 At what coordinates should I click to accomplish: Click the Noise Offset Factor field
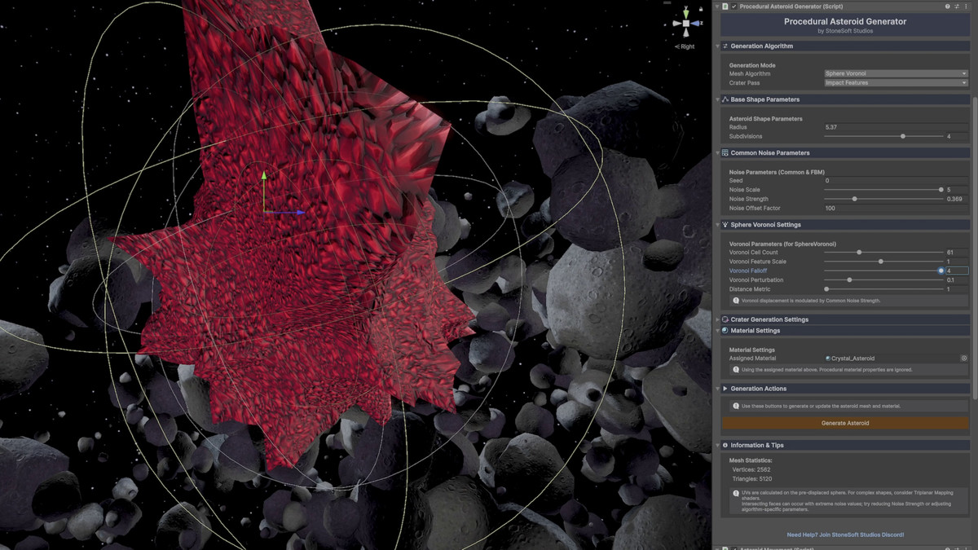[896, 208]
